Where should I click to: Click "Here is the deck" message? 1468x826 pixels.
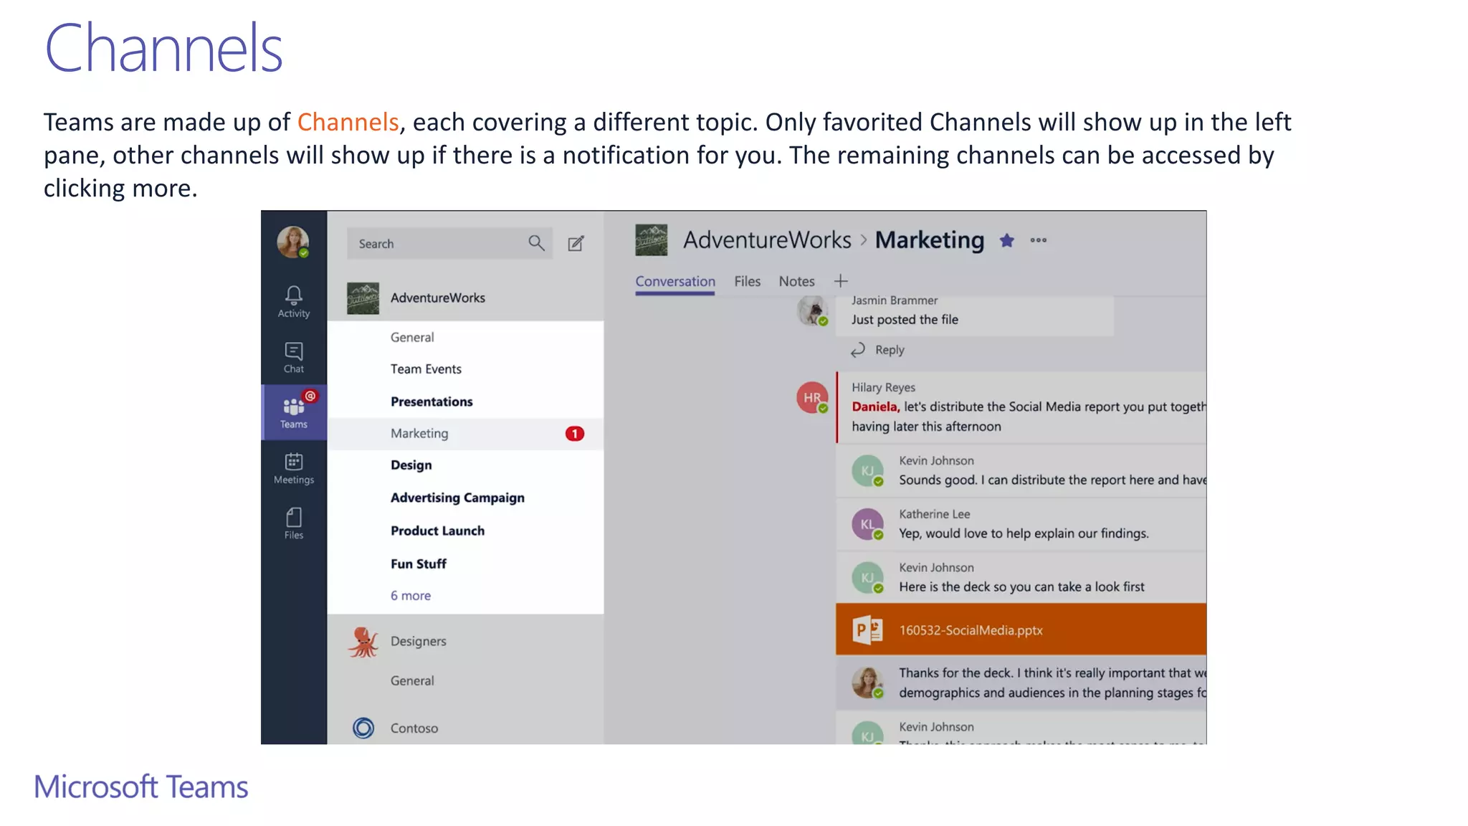tap(1021, 587)
